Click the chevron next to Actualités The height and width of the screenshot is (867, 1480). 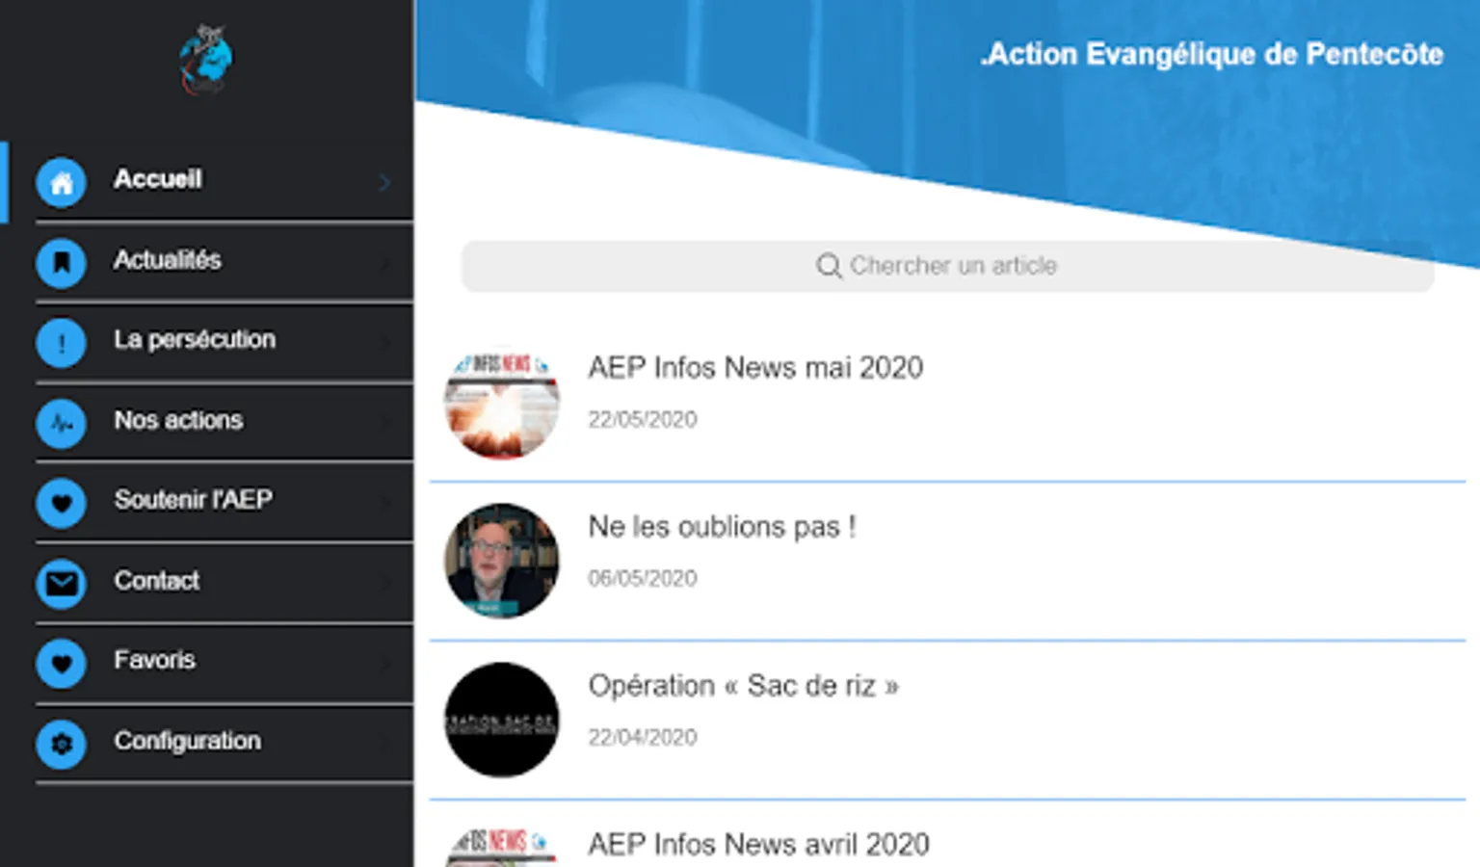[384, 262]
